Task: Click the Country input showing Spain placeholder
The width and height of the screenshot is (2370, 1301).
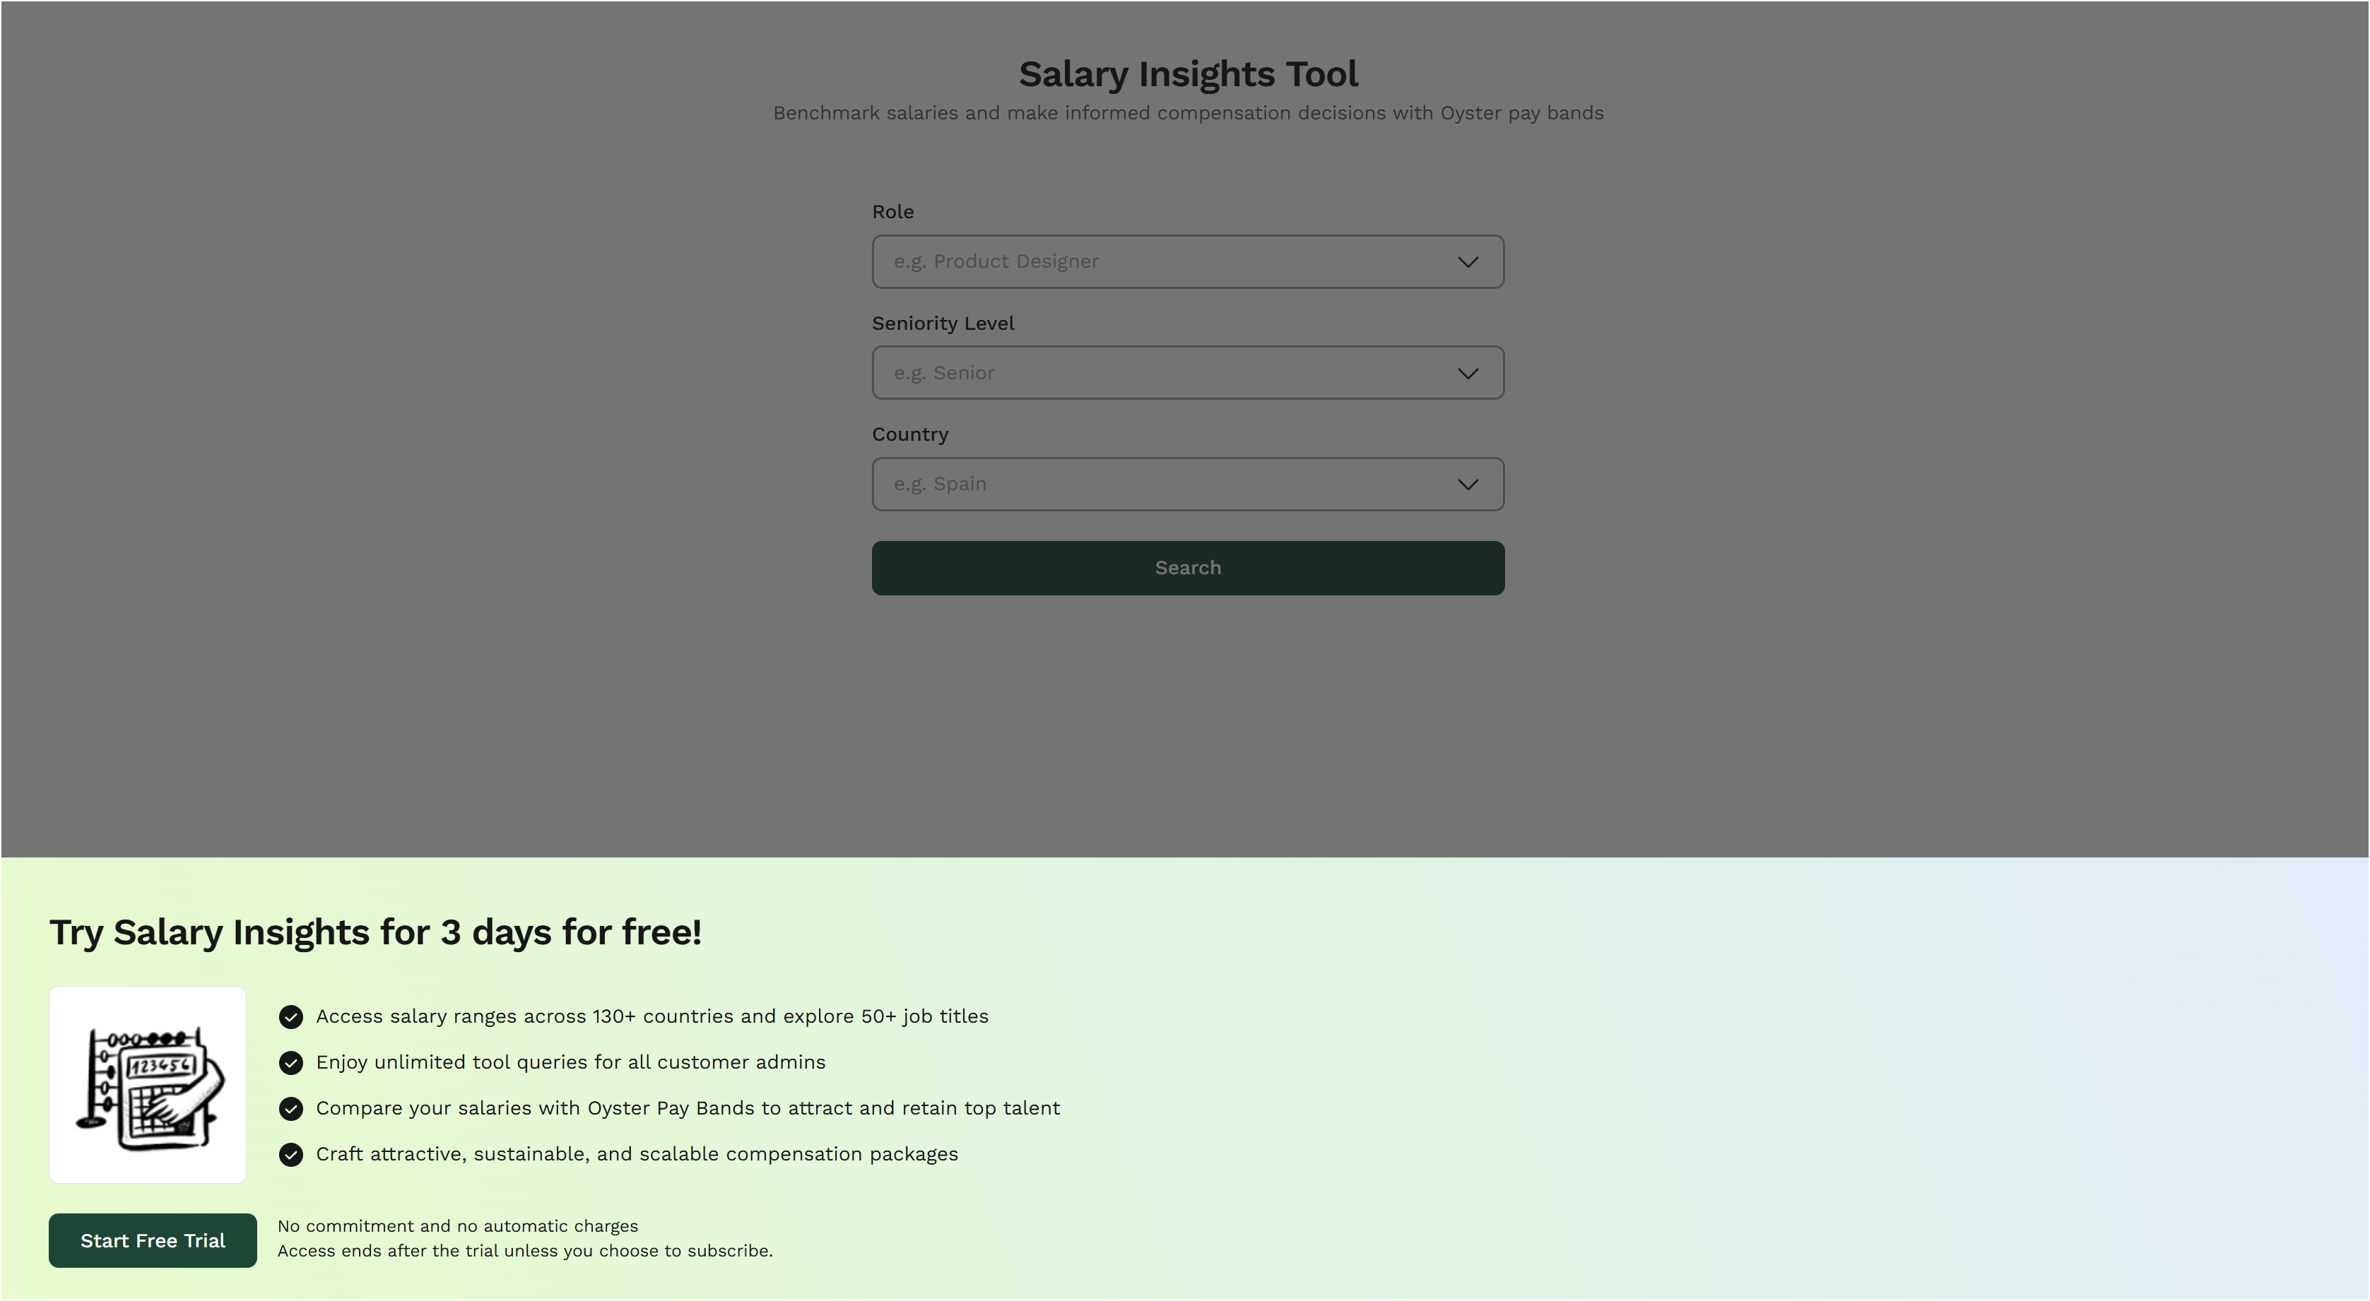Action: pos(1104,484)
